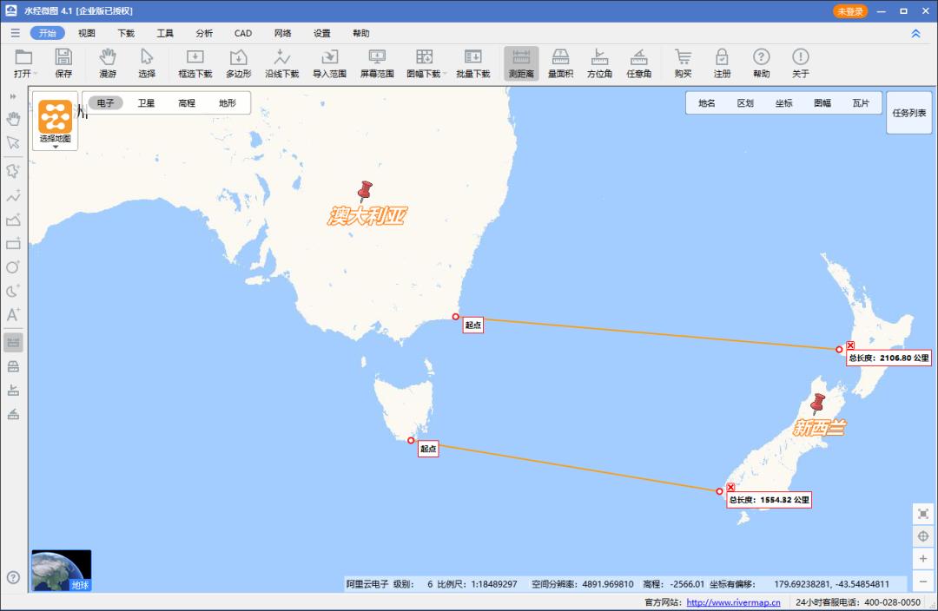Select the 任意角 arbitrary angle tool
The width and height of the screenshot is (938, 611).
(x=638, y=62)
